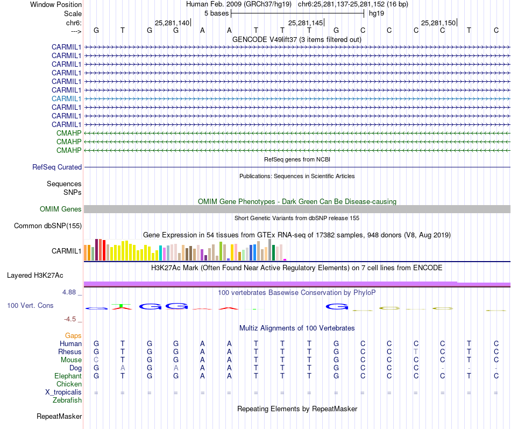Open Short Genetic Variants dbSNP 155 title
This screenshot has width=511, height=429.
[x=297, y=218]
